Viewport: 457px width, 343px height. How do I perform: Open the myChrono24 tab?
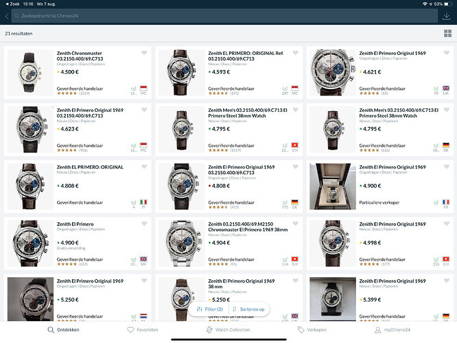392,330
